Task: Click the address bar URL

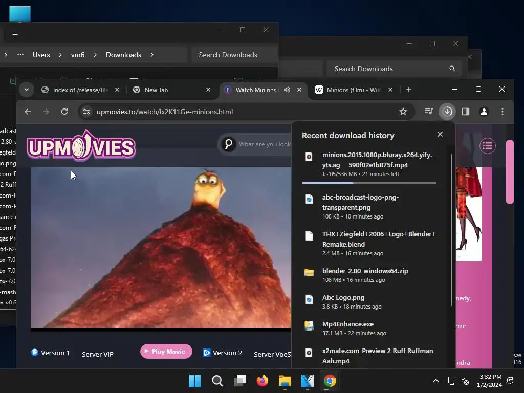Action: [165, 112]
